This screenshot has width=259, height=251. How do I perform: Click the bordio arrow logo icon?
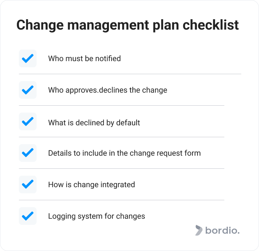(x=199, y=230)
